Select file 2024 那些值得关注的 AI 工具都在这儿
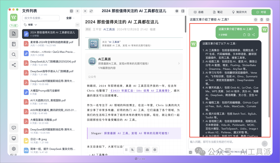This screenshot has width=280, height=163. (50, 34)
